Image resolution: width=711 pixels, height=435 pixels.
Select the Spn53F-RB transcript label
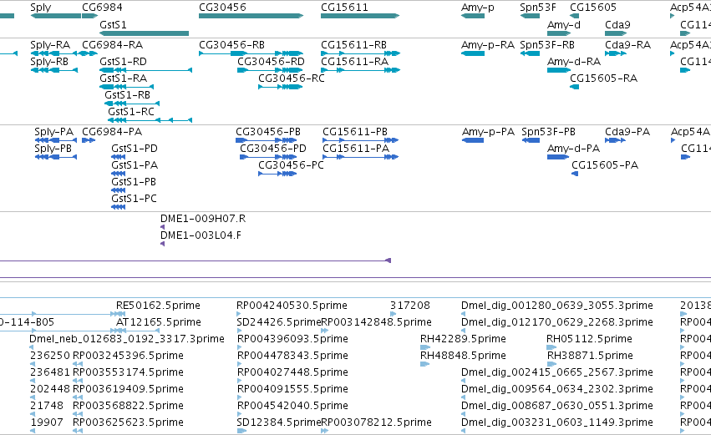[547, 45]
